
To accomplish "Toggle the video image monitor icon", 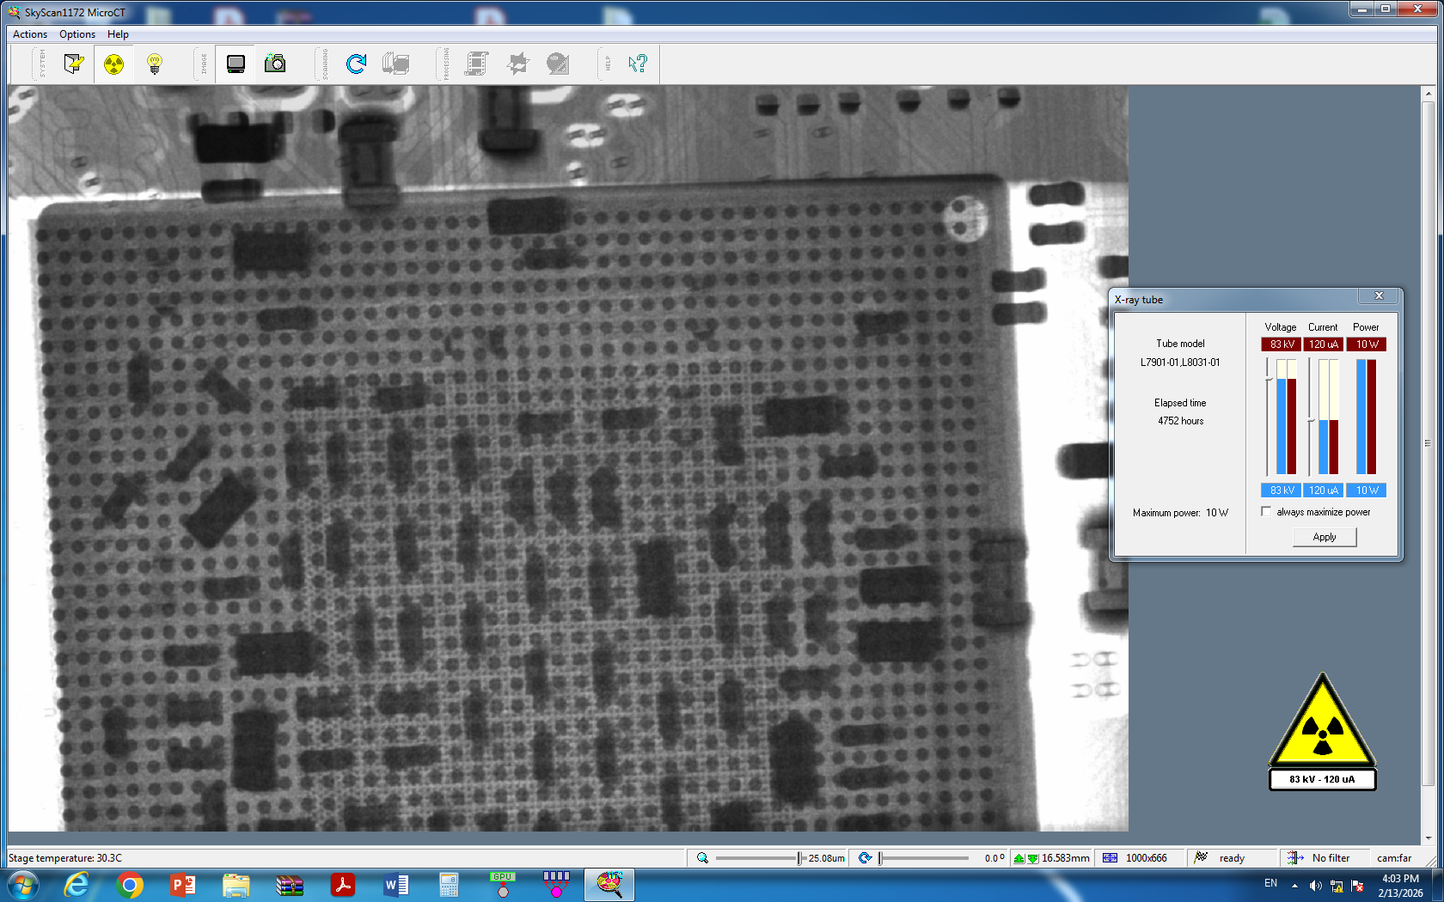I will click(236, 64).
